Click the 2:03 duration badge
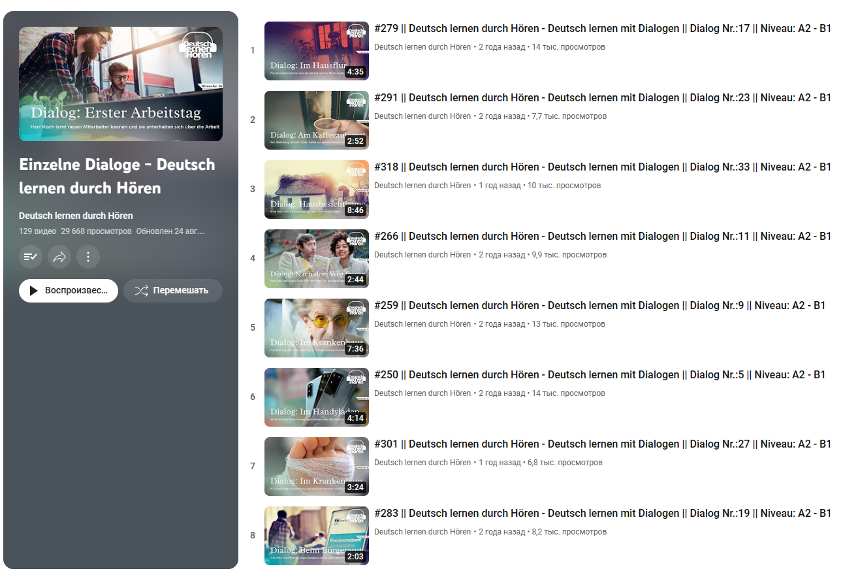 [x=355, y=557]
